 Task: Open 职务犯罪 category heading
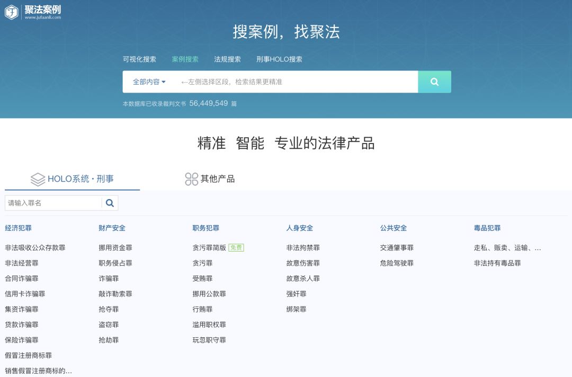[205, 228]
